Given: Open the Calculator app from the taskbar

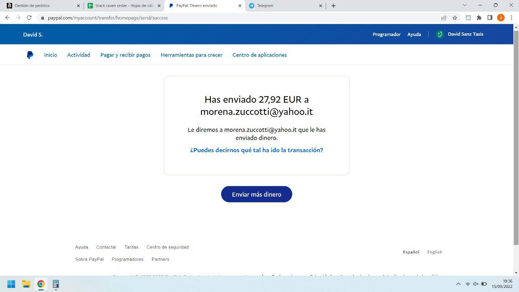Looking at the screenshot, I should pyautogui.click(x=56, y=284).
